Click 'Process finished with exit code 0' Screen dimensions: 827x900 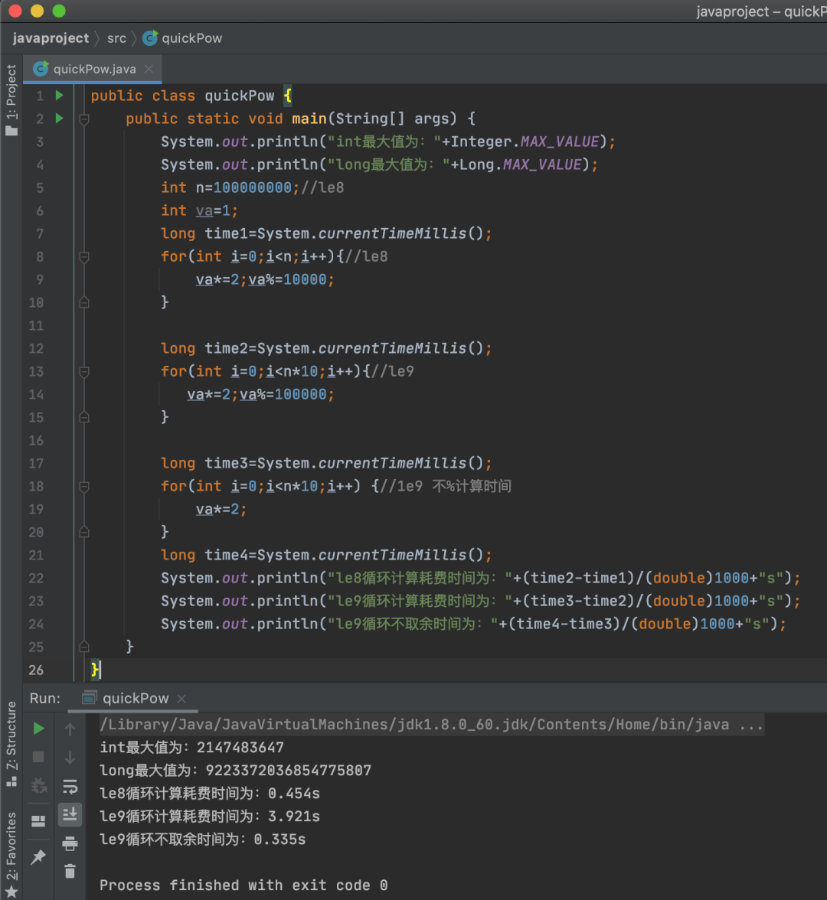coord(244,885)
